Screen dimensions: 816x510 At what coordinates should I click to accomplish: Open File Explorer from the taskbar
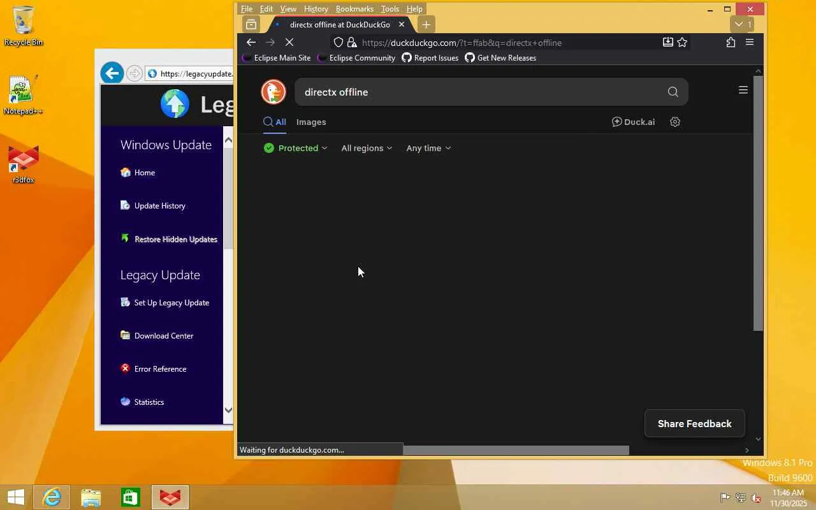tap(91, 497)
